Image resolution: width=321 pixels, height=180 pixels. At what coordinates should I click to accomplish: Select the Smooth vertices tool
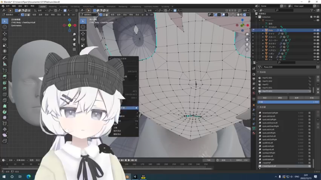(x=5, y=118)
